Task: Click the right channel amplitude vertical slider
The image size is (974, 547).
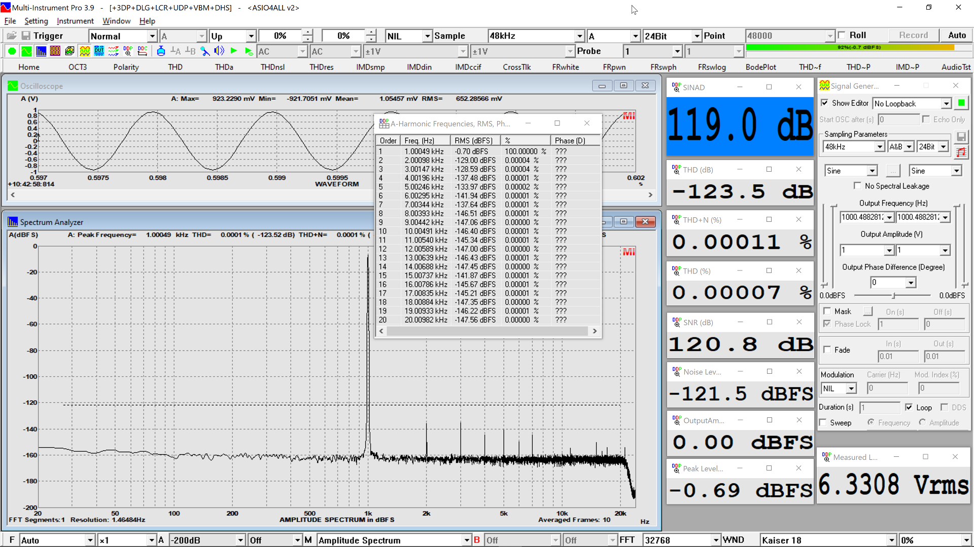Action: [x=957, y=246]
